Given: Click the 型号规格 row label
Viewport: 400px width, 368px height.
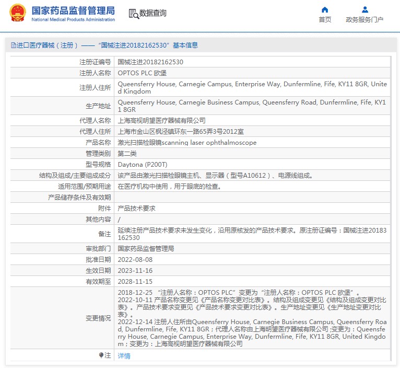Looking at the screenshot, I should tap(98, 165).
